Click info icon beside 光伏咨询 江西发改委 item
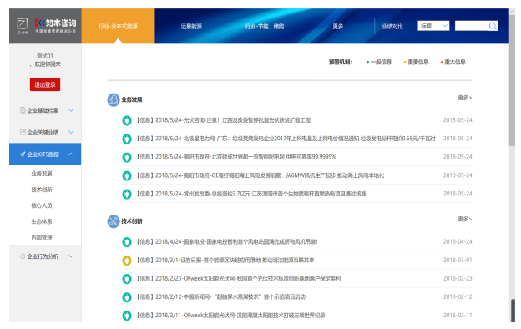 (x=127, y=120)
